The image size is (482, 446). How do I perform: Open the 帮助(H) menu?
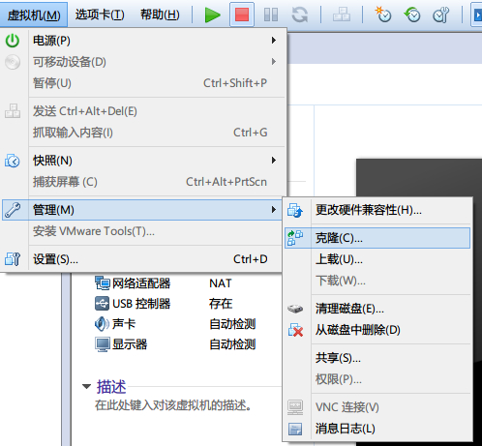click(160, 15)
